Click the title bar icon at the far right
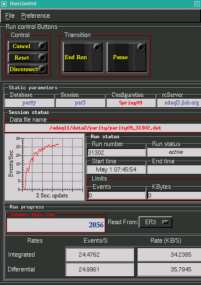The height and width of the screenshot is (285, 201). tap(197, 4)
